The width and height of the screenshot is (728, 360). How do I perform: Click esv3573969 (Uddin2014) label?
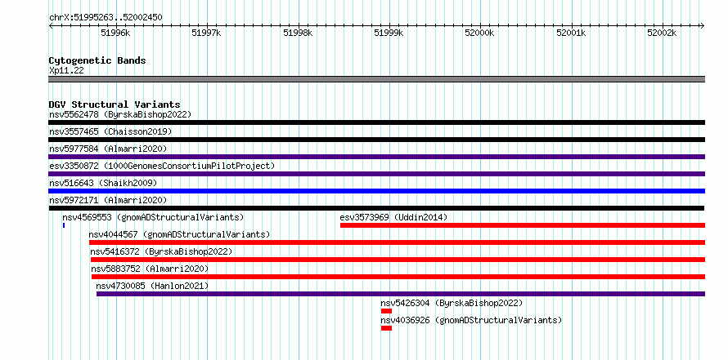click(393, 217)
